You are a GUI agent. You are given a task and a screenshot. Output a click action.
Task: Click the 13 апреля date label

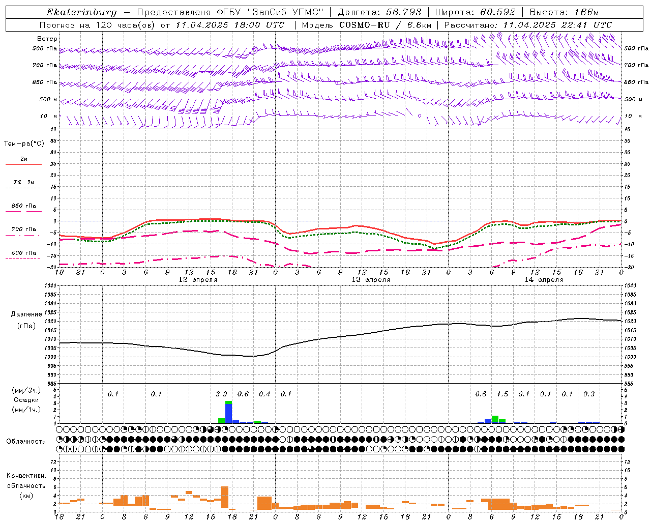tap(371, 280)
